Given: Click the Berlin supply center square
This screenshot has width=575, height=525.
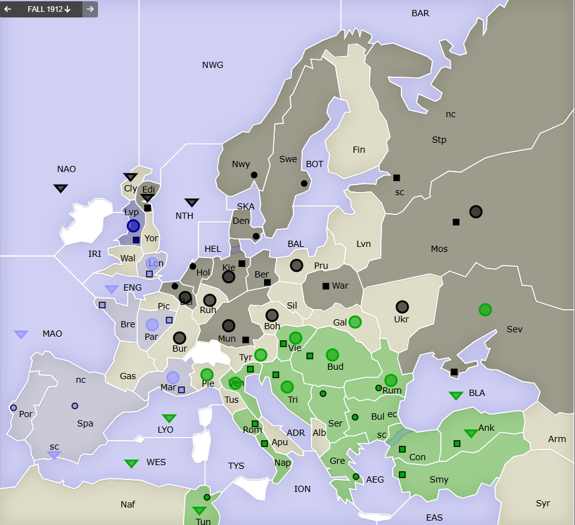Looking at the screenshot, I should coord(267,282).
